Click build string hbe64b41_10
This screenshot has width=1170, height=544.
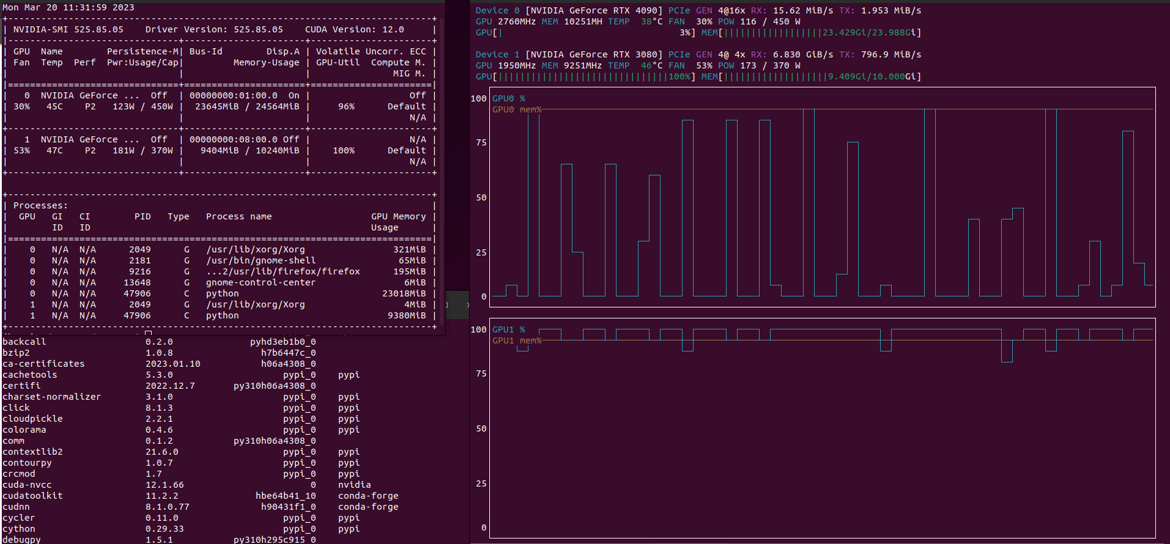point(286,496)
